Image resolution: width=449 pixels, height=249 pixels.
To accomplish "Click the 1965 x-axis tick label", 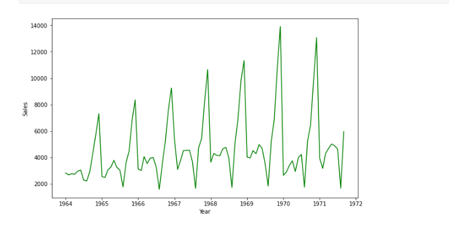I will click(x=101, y=204).
